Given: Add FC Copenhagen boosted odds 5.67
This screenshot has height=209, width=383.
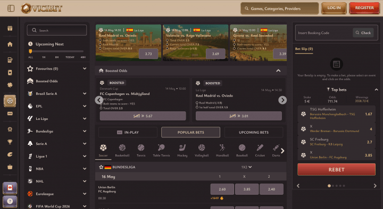Looking at the screenshot, I should [143, 116].
